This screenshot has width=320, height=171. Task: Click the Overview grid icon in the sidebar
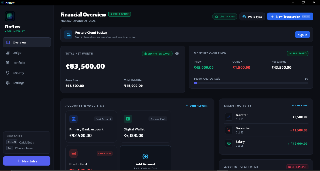[8, 42]
